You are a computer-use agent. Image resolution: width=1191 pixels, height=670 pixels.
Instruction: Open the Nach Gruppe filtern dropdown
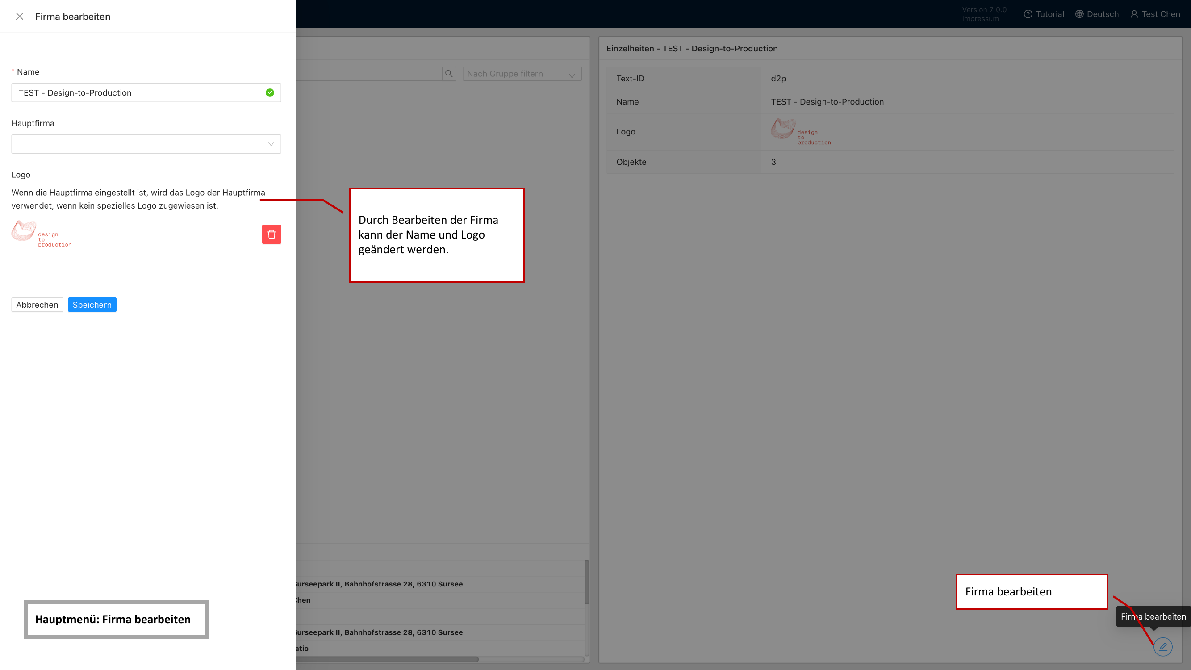click(522, 74)
